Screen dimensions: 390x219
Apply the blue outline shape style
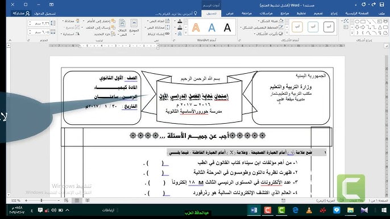313,27
